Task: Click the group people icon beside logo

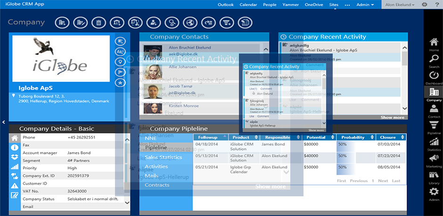Action: pos(120,52)
